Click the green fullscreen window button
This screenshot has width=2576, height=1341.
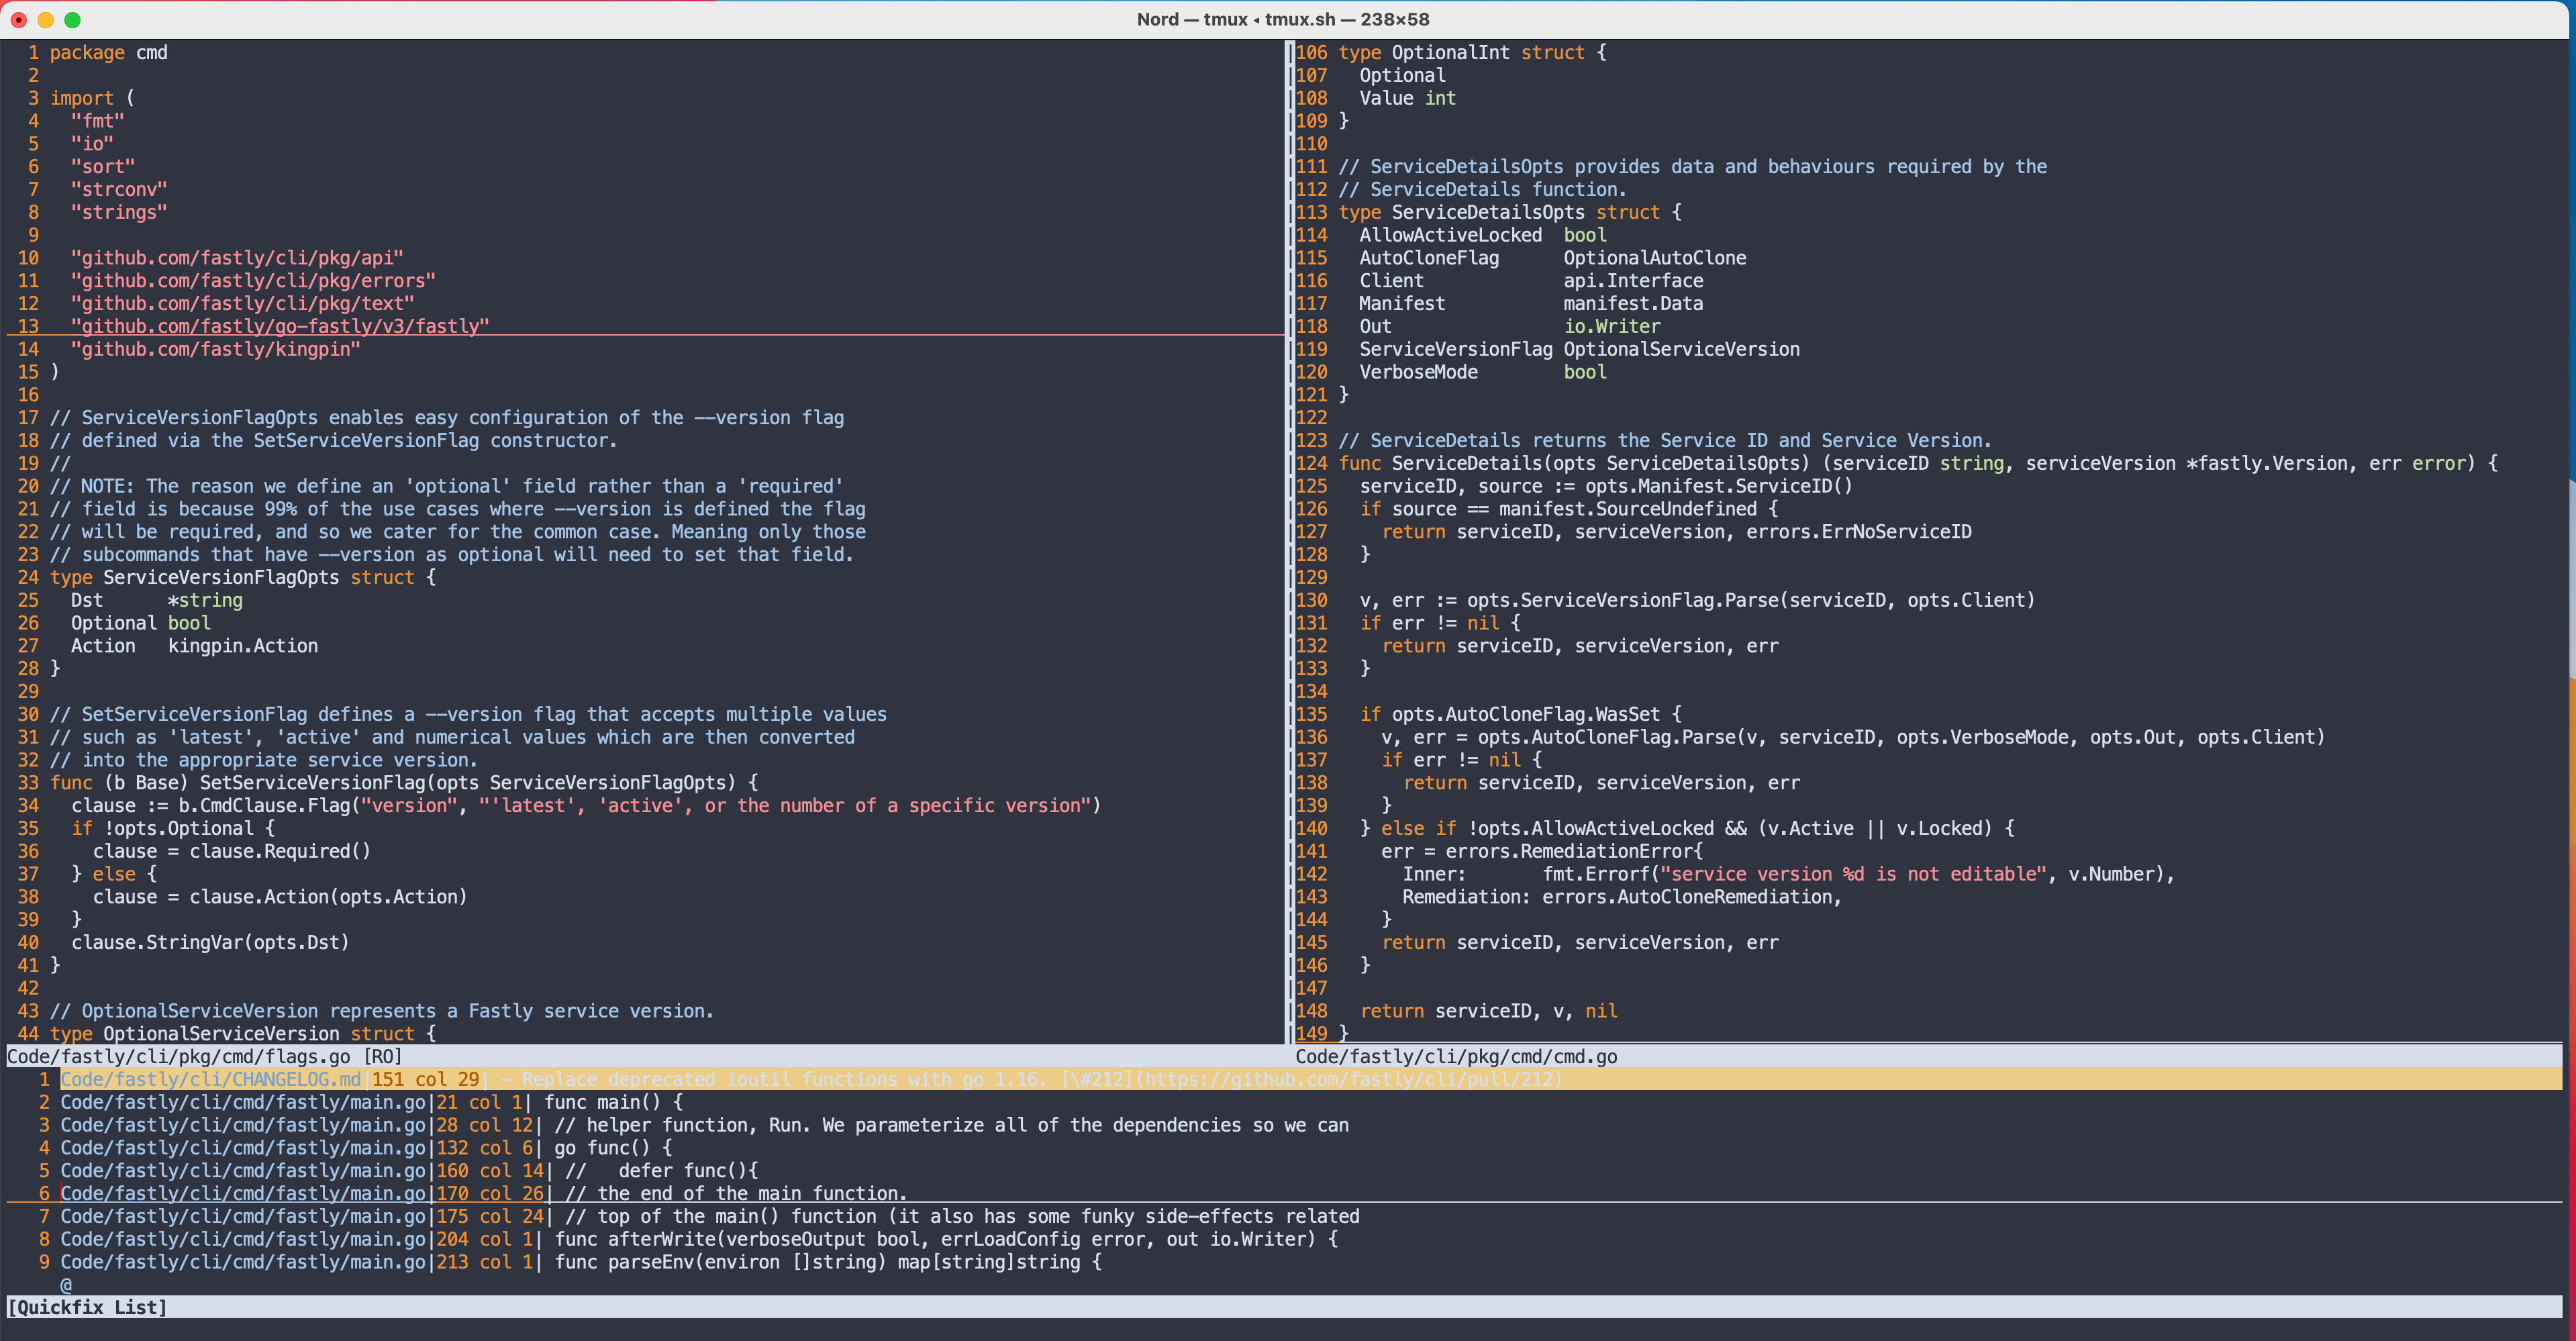point(72,19)
